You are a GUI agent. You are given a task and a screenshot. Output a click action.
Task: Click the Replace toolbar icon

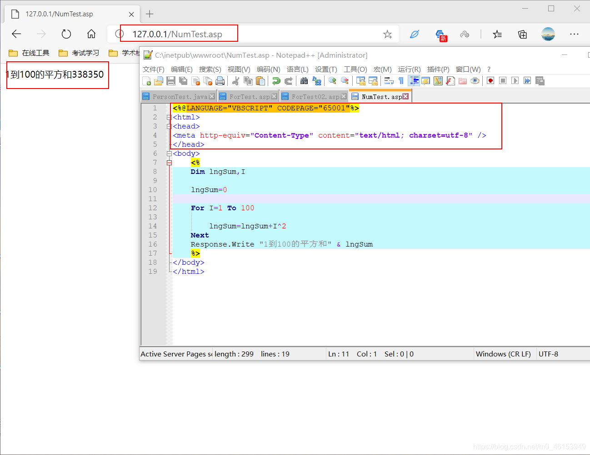click(x=317, y=81)
